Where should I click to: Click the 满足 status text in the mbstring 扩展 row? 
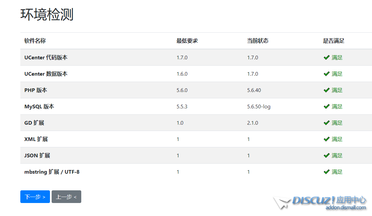(x=337, y=172)
